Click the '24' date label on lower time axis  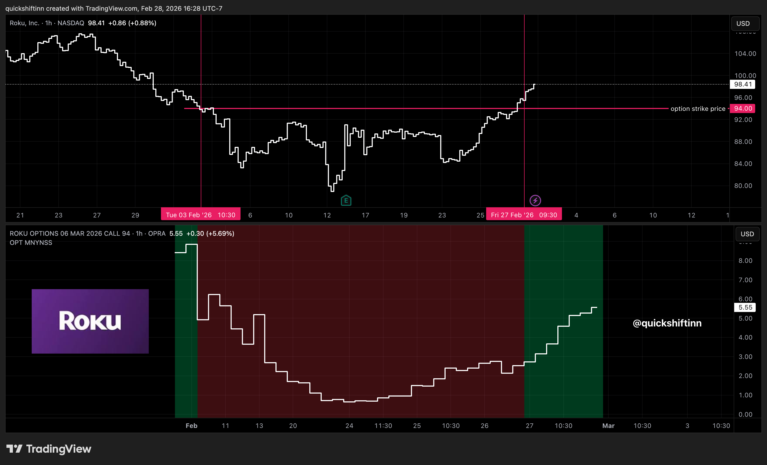tap(349, 426)
